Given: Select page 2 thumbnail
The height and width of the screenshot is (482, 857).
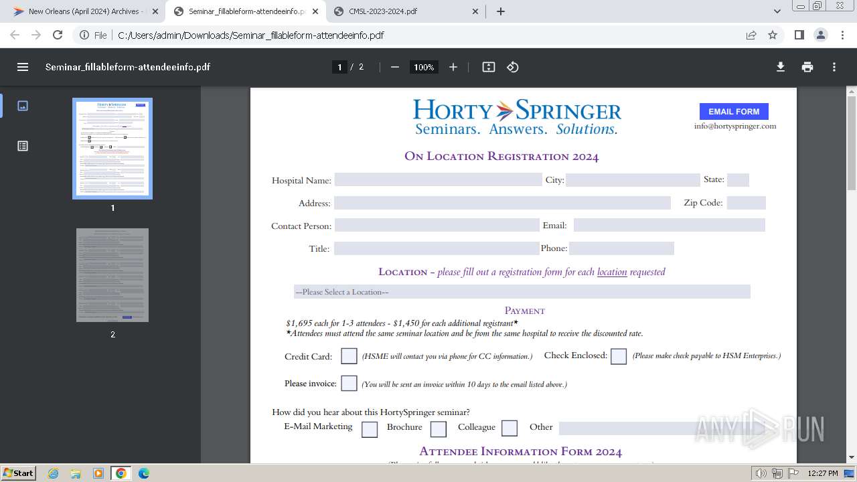Looking at the screenshot, I should tap(112, 275).
